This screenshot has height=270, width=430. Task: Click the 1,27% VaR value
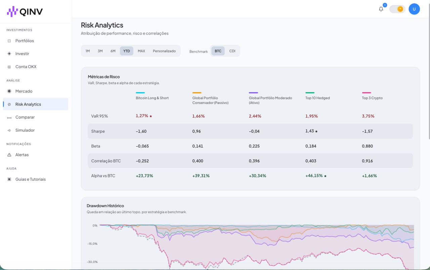pos(142,116)
